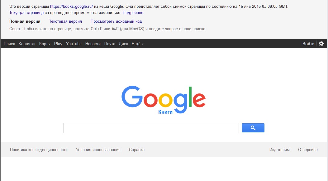
Task: Open the settings gear icon
Action: (321, 44)
